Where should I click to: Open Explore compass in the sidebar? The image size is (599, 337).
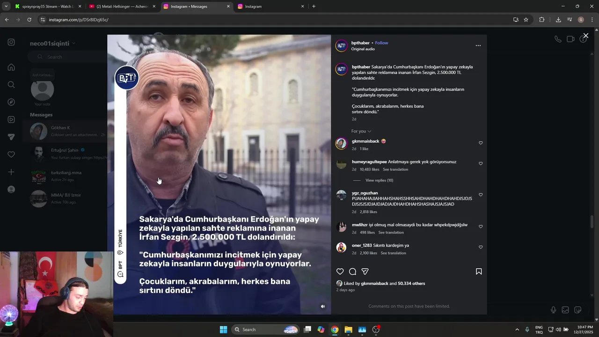(11, 102)
